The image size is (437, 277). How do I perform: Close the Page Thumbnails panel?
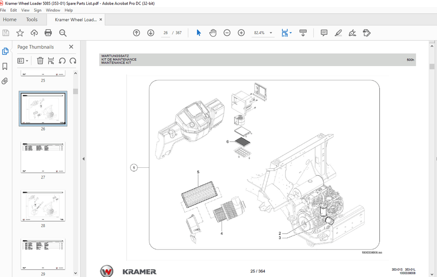(x=71, y=46)
